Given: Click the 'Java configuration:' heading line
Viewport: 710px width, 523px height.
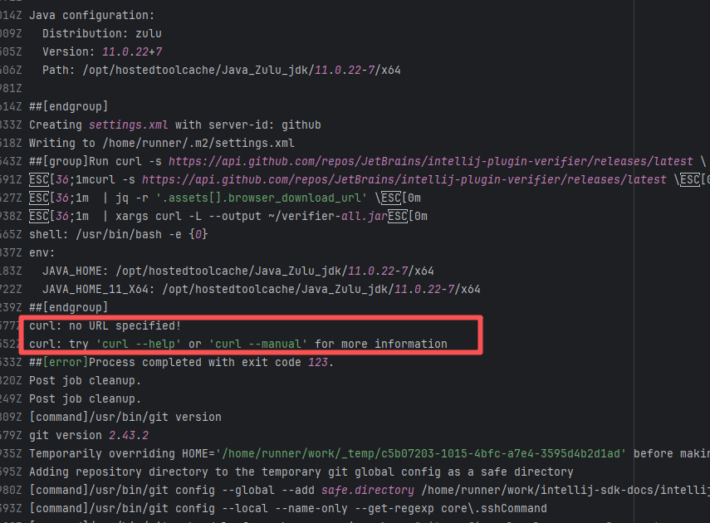Looking at the screenshot, I should click(x=91, y=15).
